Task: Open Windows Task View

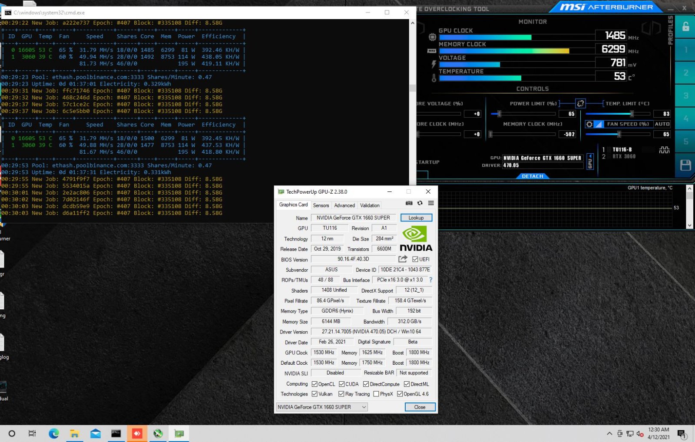Action: [32, 433]
